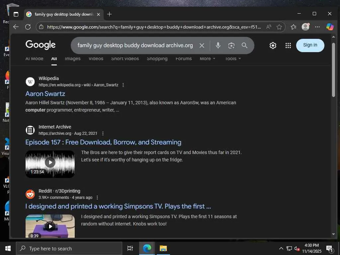
Task: View site information lock icon
Action: [x=41, y=27]
